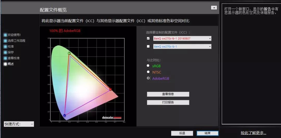The height and width of the screenshot is (138, 281).
Task: Click the white 概述 step indicator icon
Action: coord(5,64)
